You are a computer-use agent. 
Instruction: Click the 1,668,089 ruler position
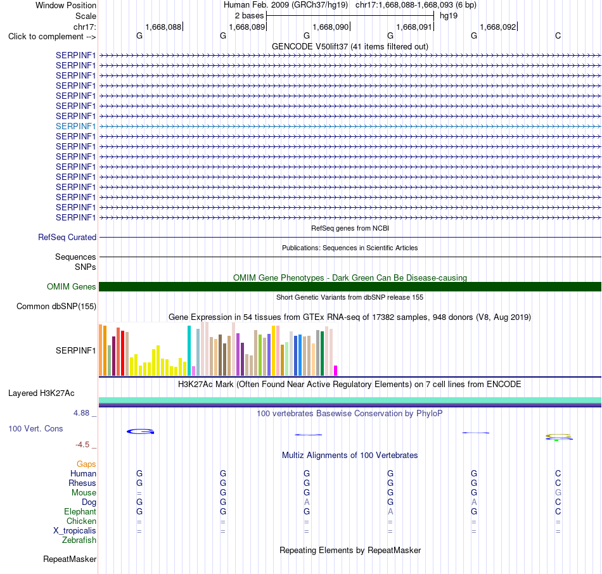(247, 27)
